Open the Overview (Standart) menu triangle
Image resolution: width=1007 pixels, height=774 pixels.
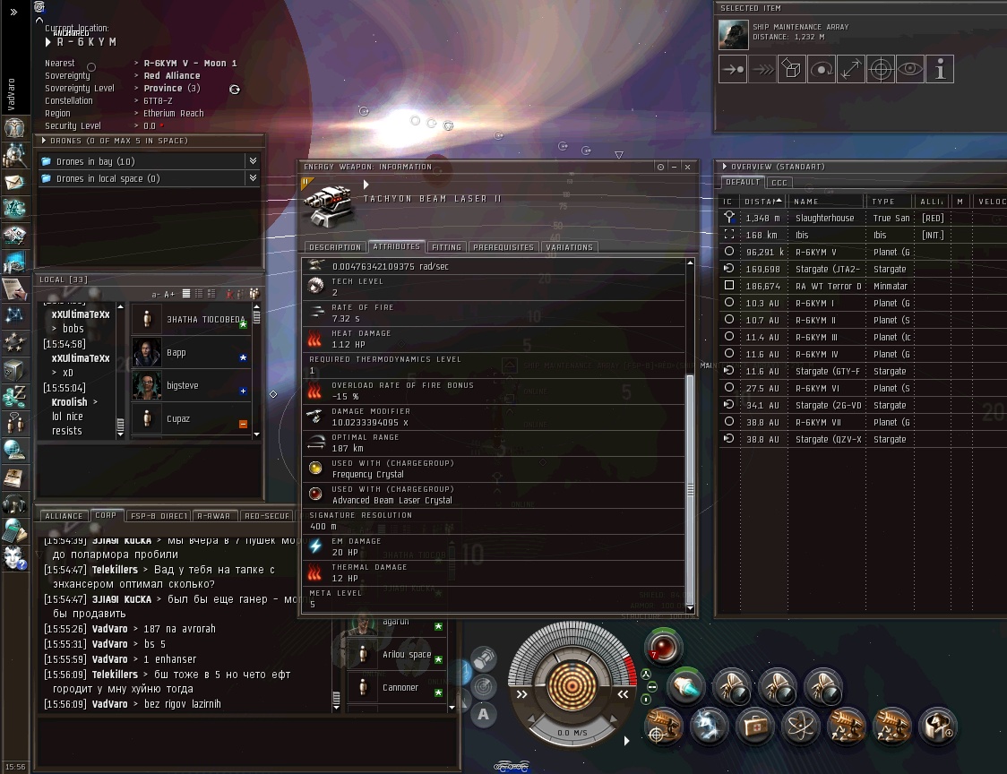[x=725, y=167]
